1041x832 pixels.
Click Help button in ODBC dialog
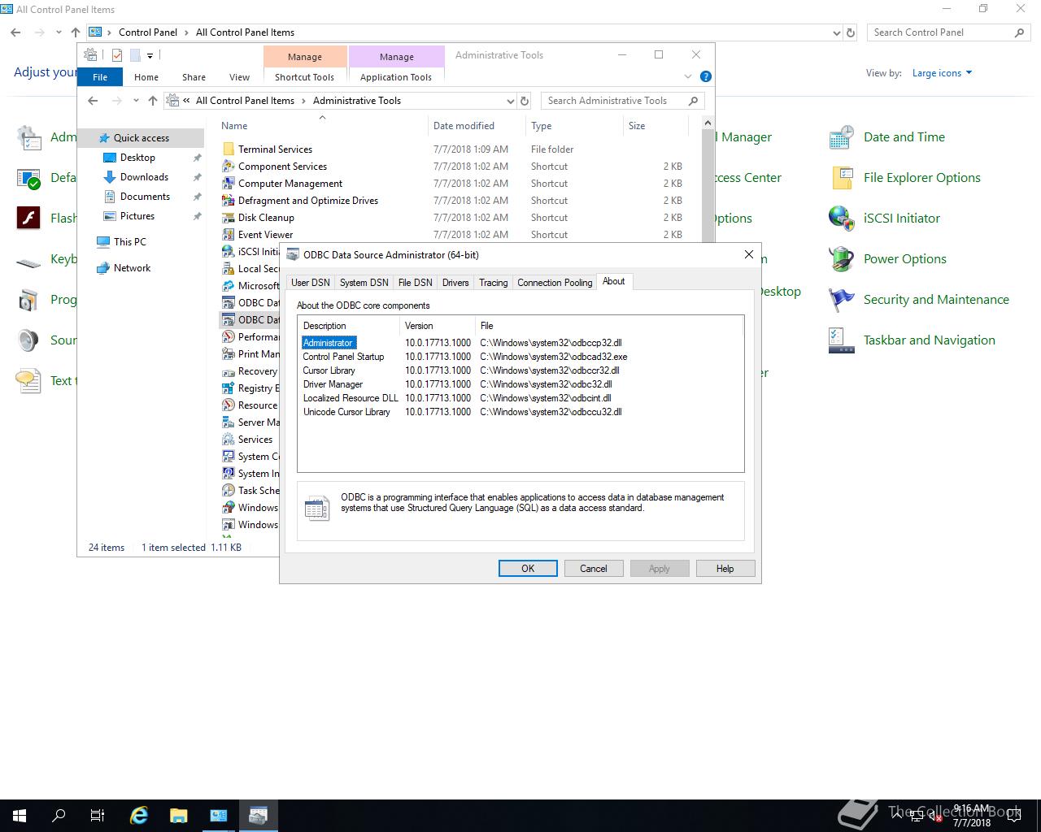point(725,569)
